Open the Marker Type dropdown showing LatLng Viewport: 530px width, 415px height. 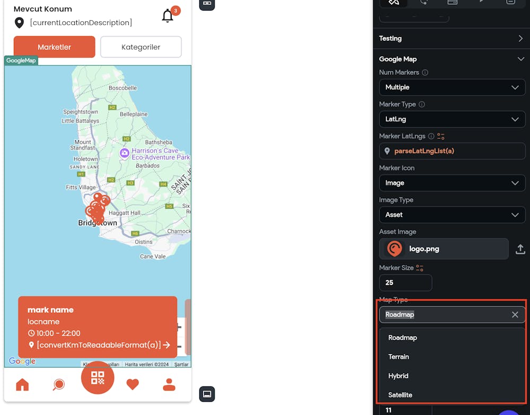click(x=452, y=119)
